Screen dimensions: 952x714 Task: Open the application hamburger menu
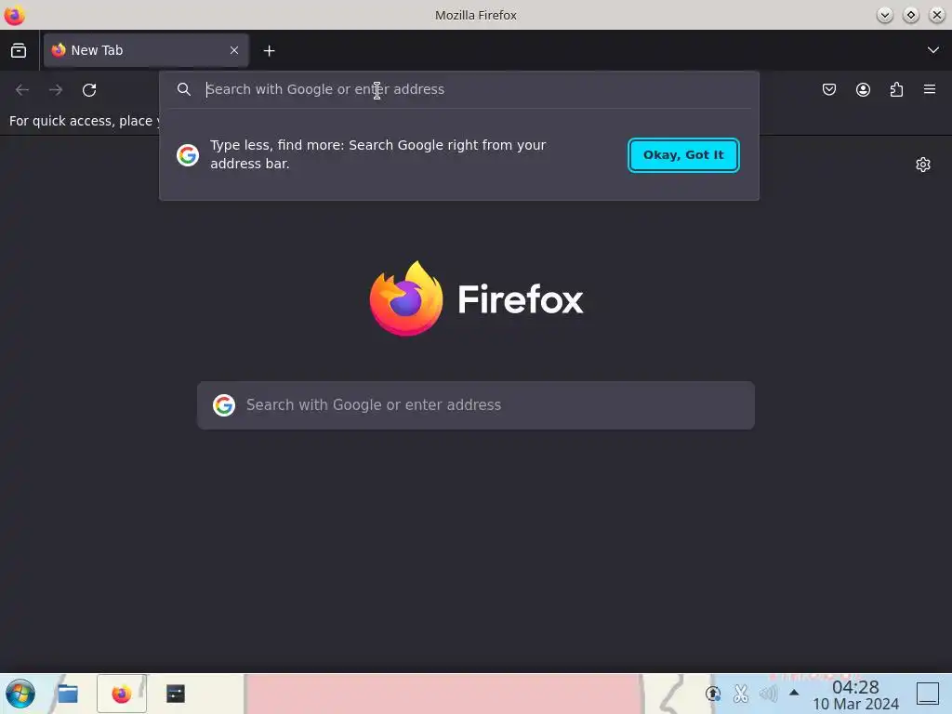click(930, 89)
